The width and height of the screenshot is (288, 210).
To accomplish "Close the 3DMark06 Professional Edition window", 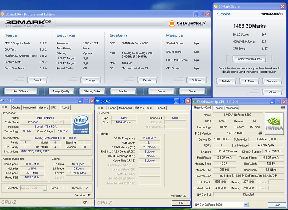I will point(208,14).
